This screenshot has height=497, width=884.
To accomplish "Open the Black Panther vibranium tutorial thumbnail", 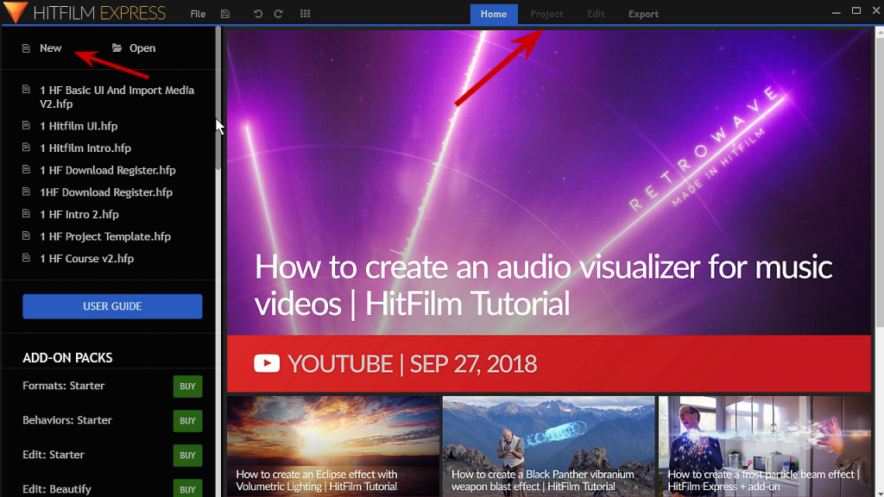I will point(548,446).
